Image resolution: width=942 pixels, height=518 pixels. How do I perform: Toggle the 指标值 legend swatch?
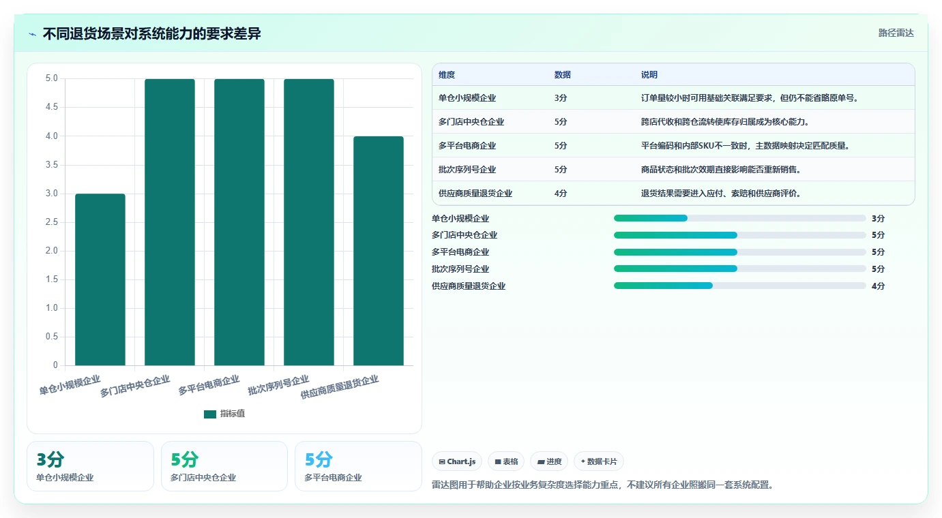click(210, 414)
